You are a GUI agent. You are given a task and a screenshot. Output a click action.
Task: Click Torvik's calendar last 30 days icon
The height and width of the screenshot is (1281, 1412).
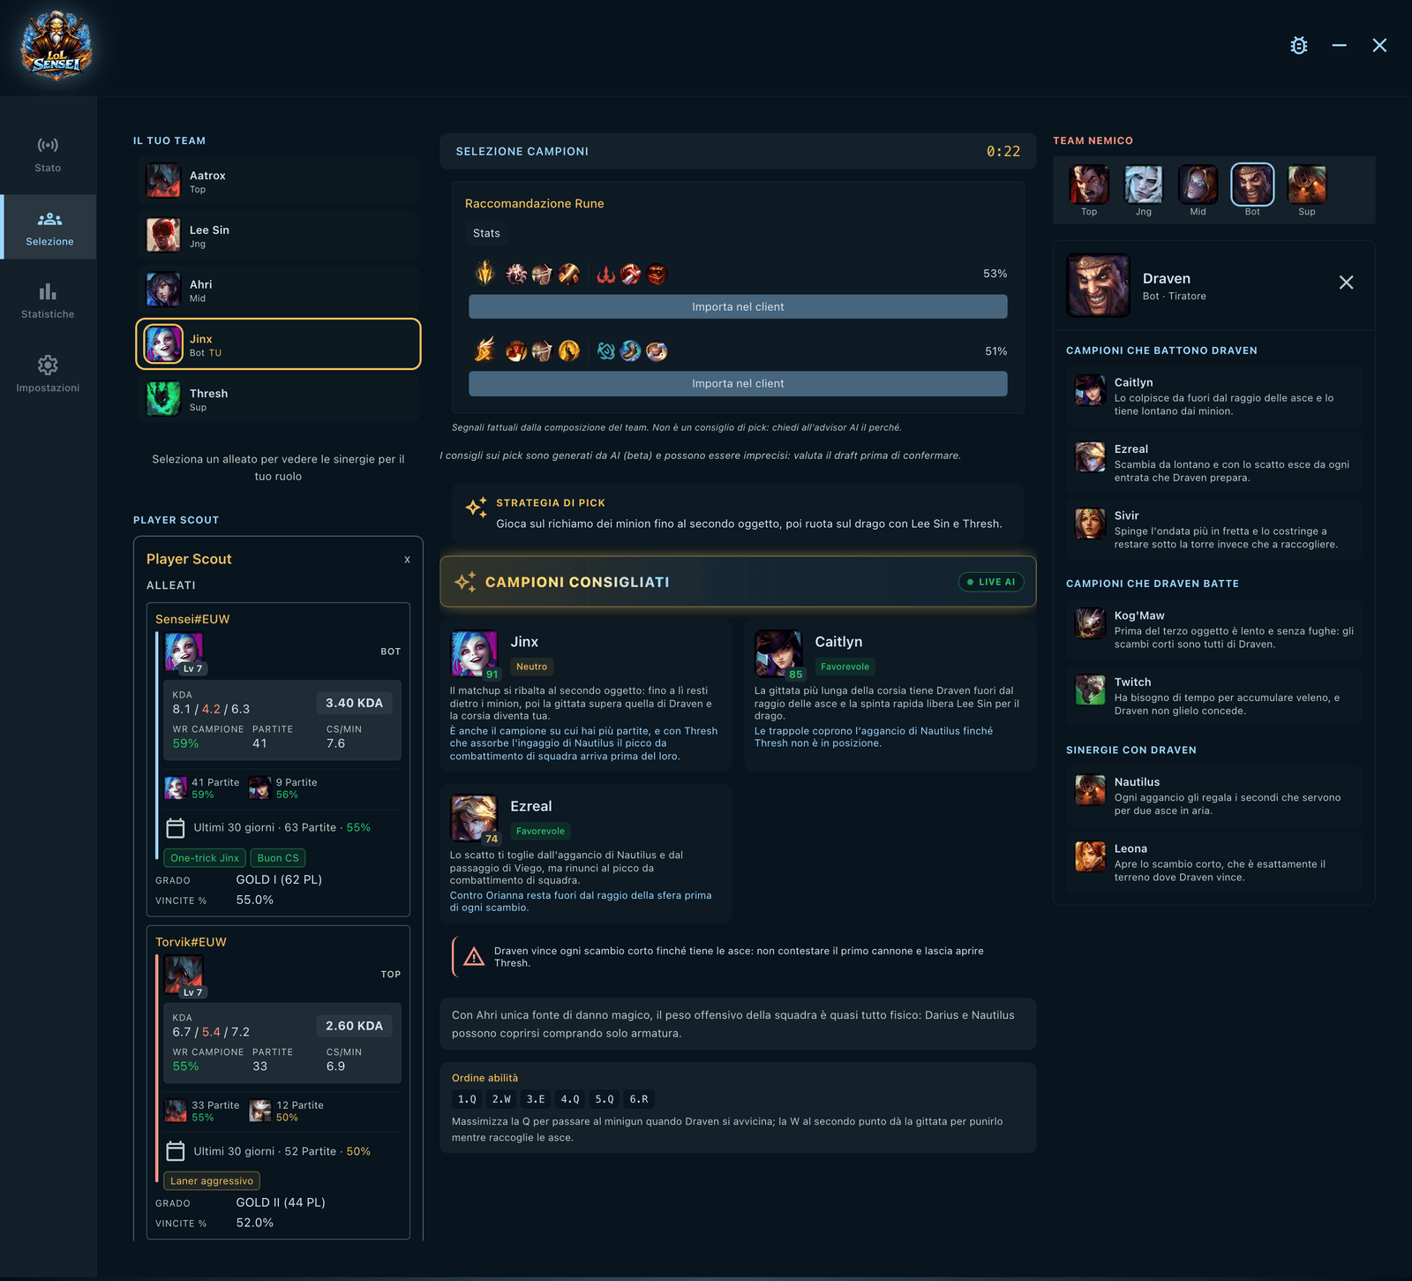(x=176, y=1151)
